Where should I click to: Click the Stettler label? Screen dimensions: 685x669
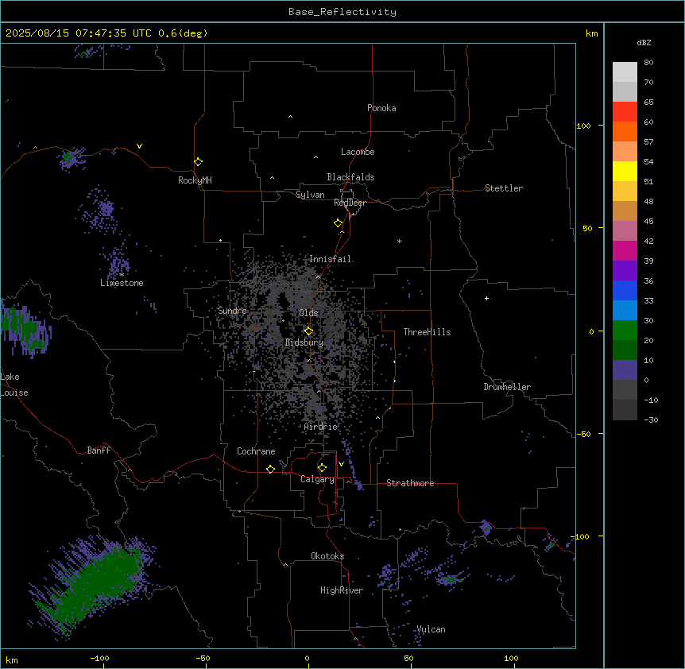click(x=504, y=188)
